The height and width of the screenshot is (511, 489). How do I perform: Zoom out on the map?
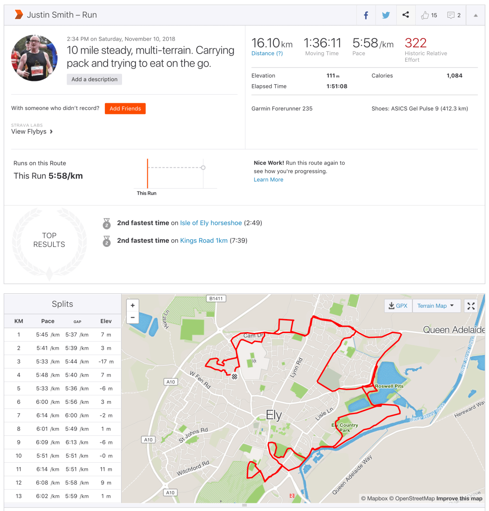click(x=133, y=317)
